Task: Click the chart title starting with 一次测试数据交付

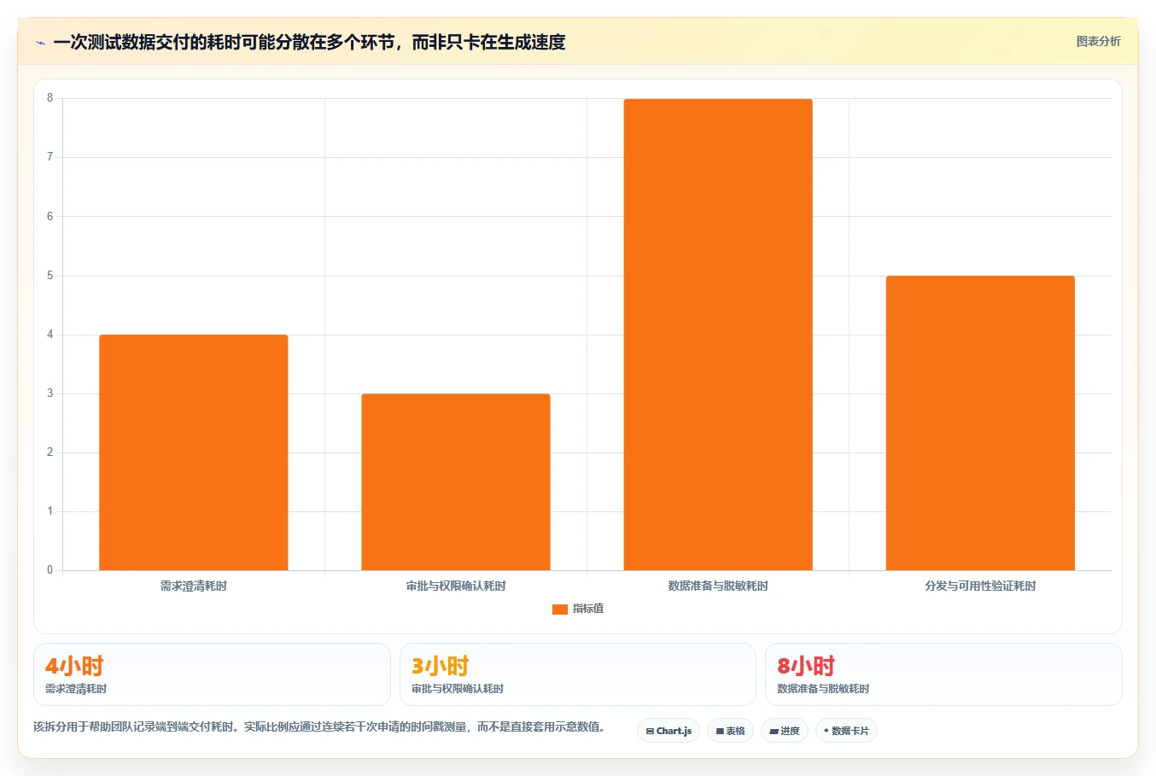Action: coord(309,42)
